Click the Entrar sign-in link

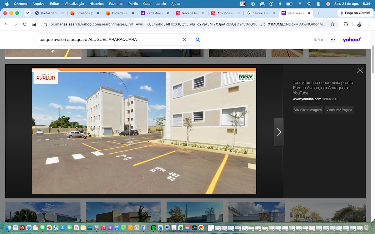tap(319, 40)
